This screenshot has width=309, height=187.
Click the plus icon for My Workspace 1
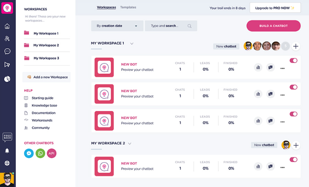(296, 46)
